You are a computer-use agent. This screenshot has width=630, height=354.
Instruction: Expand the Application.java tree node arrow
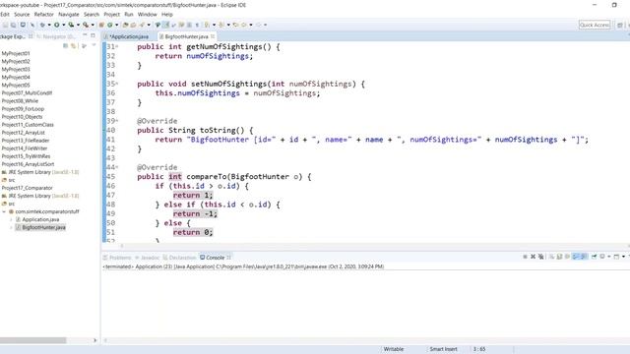(x=11, y=219)
